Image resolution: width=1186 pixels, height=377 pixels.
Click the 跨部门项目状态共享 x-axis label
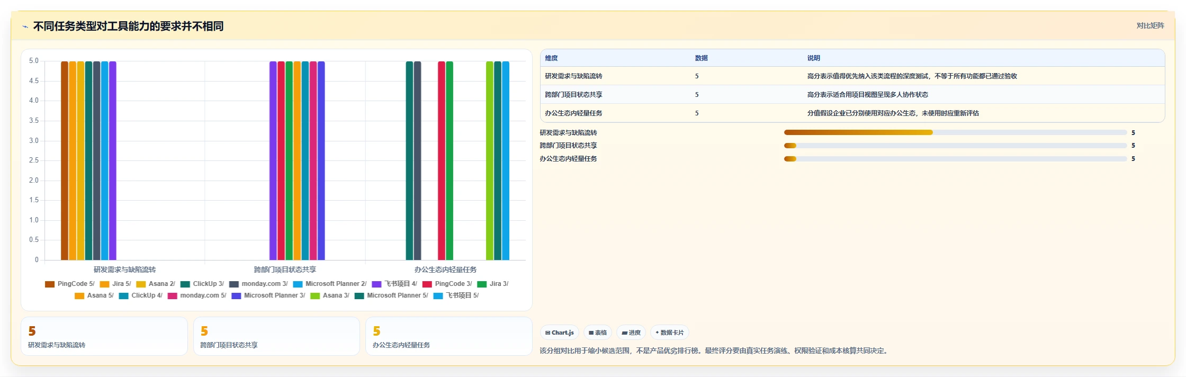pyautogui.click(x=285, y=270)
